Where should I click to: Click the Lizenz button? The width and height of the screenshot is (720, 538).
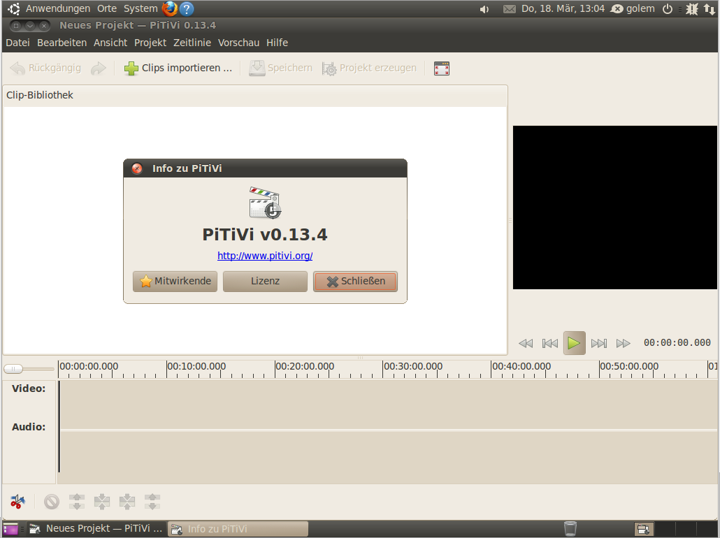pyautogui.click(x=265, y=281)
